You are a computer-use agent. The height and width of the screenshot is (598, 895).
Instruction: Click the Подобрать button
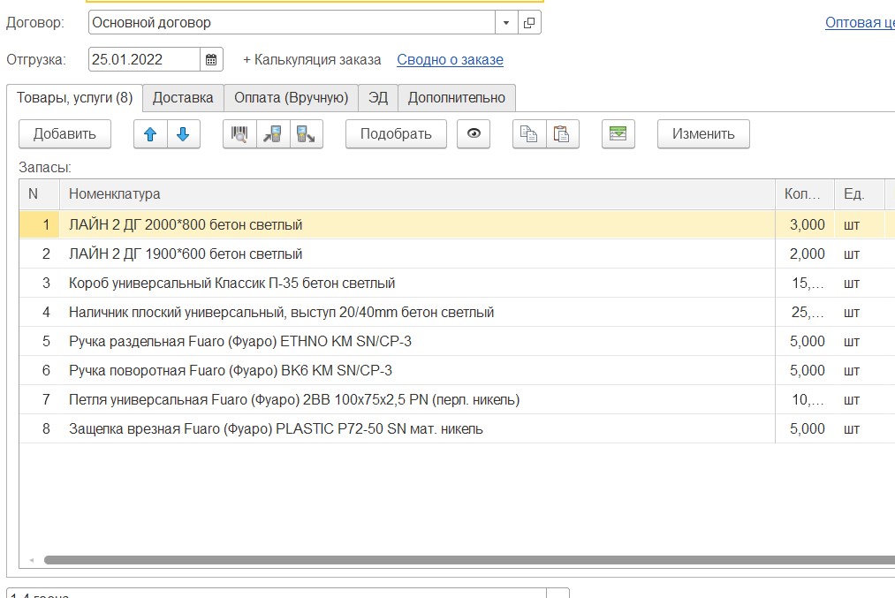[395, 133]
